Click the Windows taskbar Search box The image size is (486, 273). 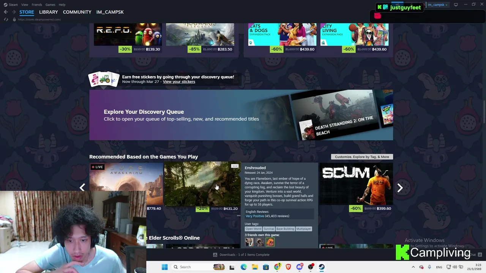click(x=199, y=267)
